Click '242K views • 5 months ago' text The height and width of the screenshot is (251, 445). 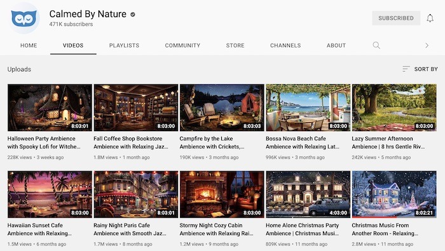(x=381, y=157)
